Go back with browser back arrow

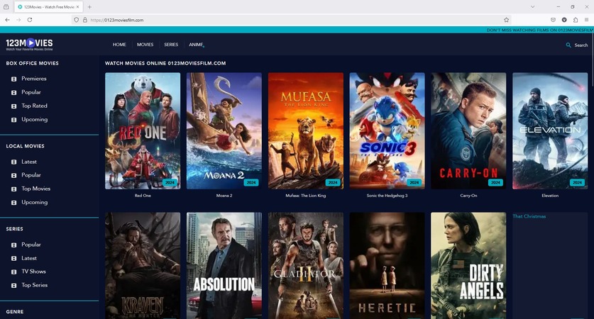[8, 20]
